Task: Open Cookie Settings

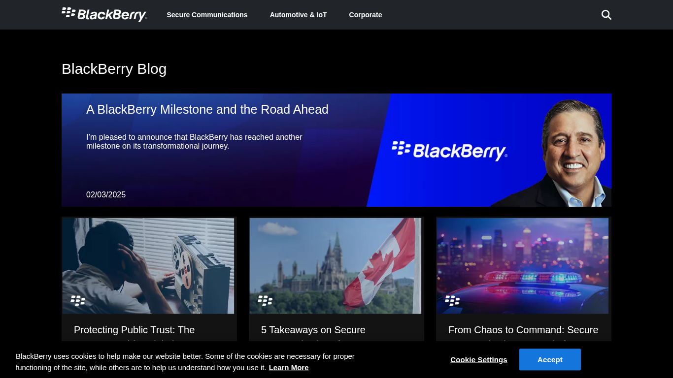Action: 479,360
